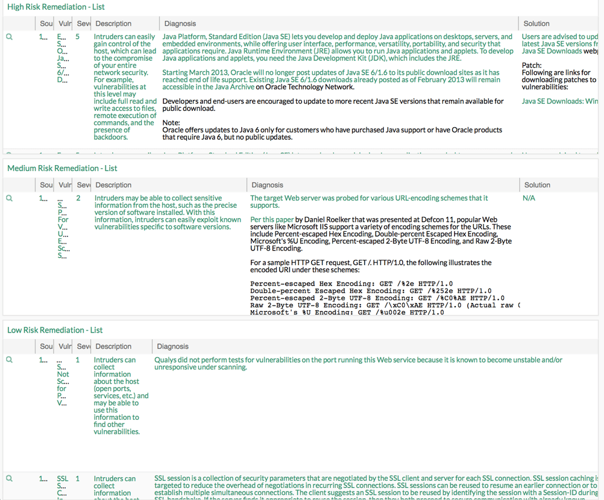Image resolution: width=604 pixels, height=500 pixels.
Task: Click the truncated source cell in the Medium Risk row
Action: tap(43, 198)
